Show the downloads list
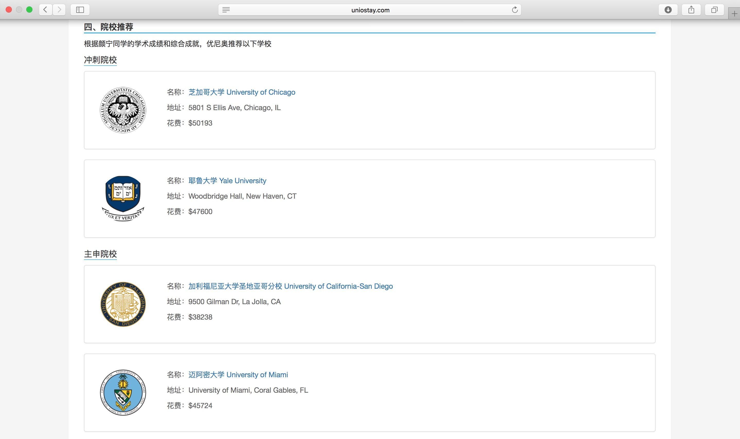This screenshot has width=740, height=439. pyautogui.click(x=668, y=10)
